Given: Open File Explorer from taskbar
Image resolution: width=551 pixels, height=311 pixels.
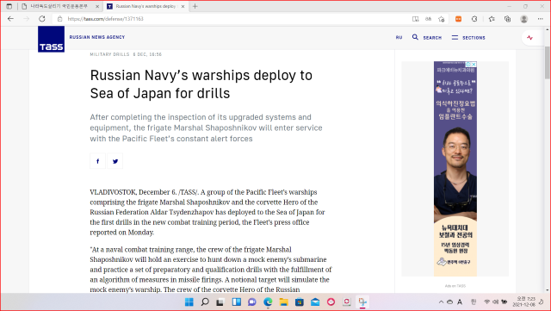Looking at the screenshot, I should [x=283, y=302].
